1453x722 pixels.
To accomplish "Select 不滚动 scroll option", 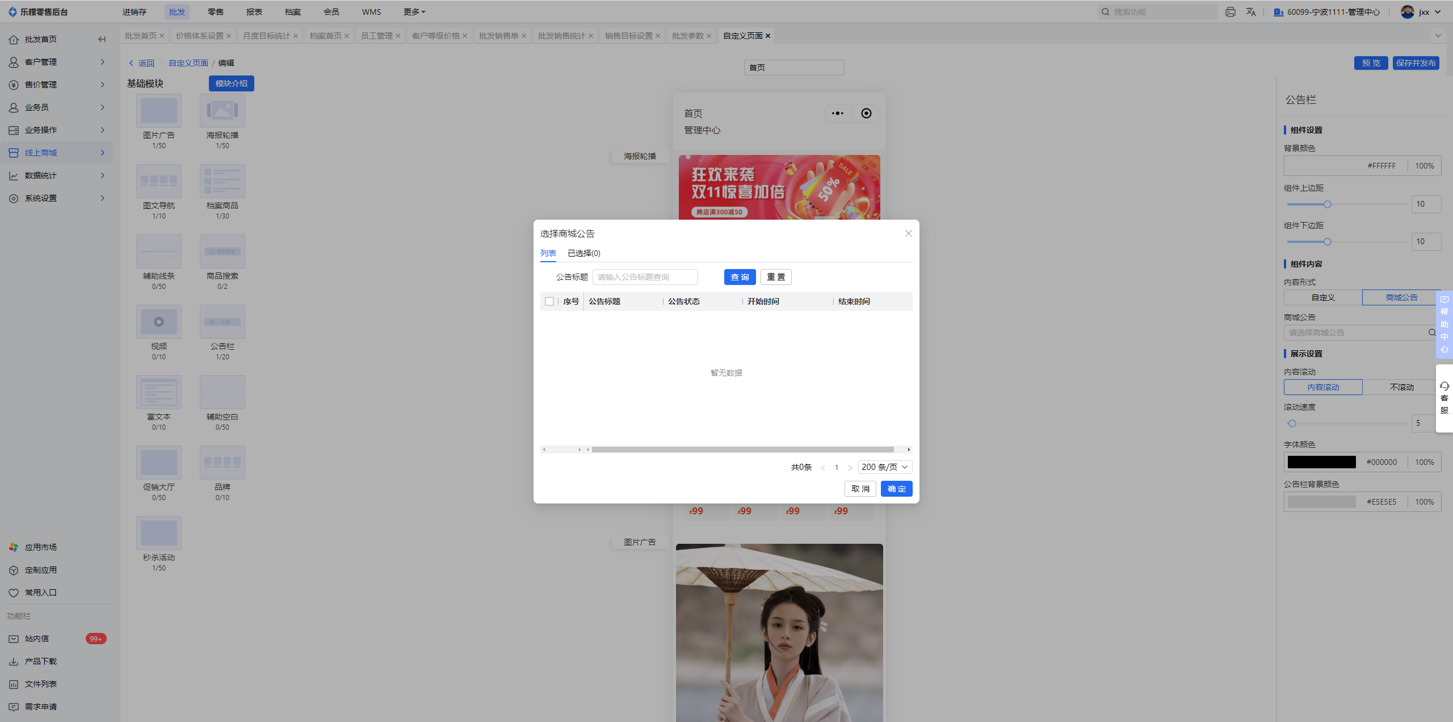I will tap(1401, 387).
